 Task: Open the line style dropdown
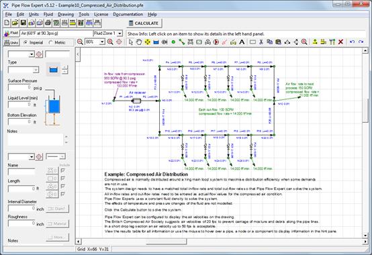(x=62, y=156)
